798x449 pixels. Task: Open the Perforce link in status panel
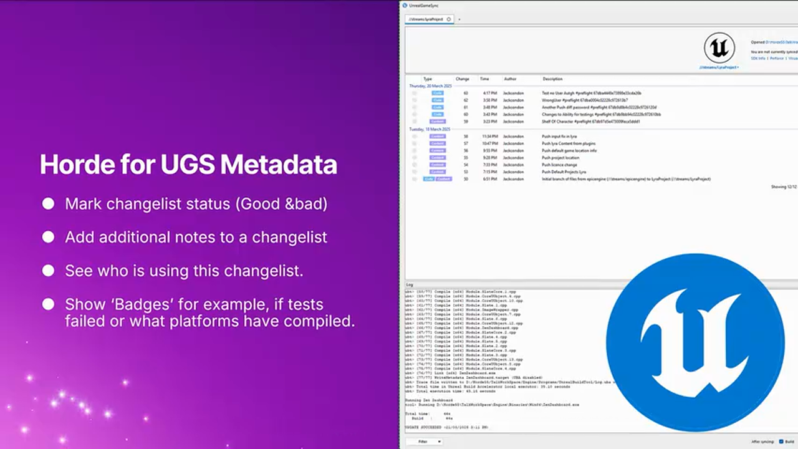[x=776, y=58]
